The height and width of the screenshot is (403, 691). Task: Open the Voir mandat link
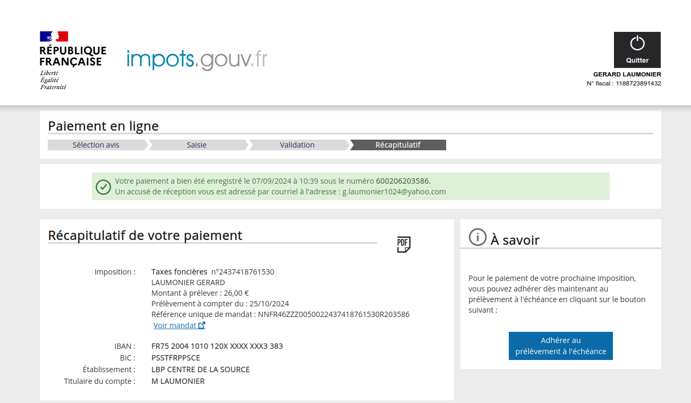click(x=175, y=325)
